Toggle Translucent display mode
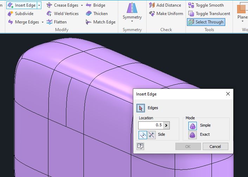The height and width of the screenshot is (177, 248). coord(209,14)
